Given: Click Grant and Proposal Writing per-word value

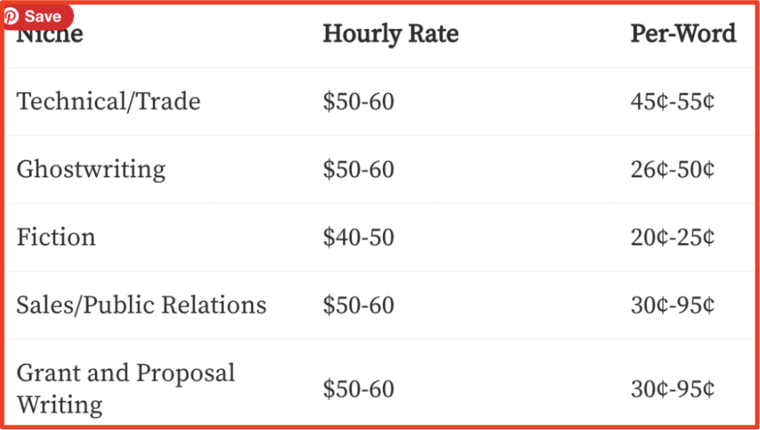Looking at the screenshot, I should point(672,389).
